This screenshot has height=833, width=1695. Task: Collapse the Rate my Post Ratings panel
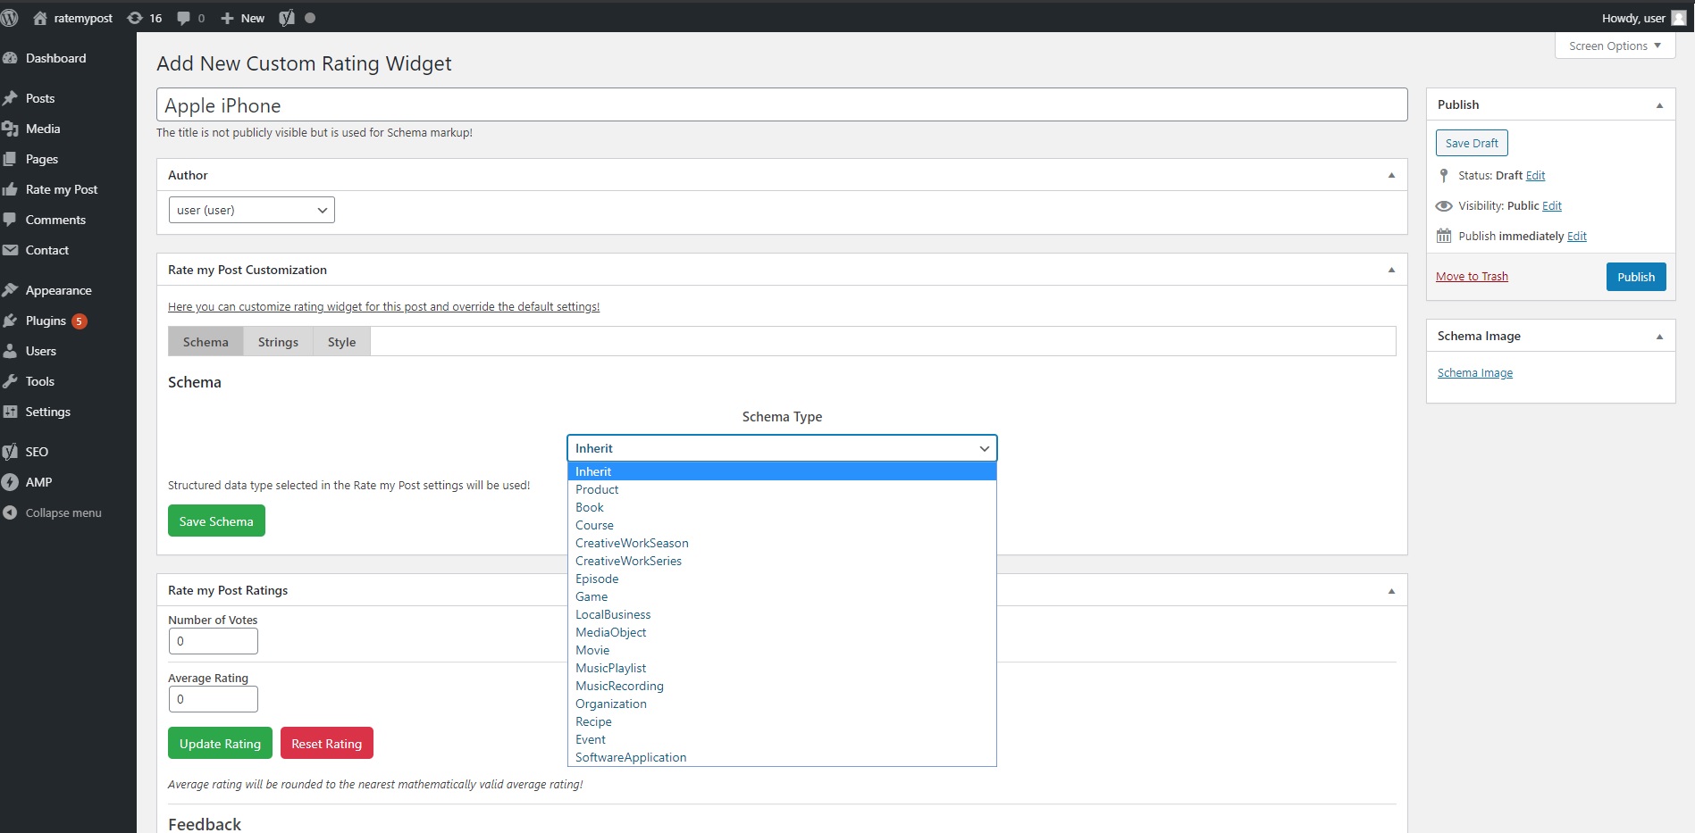click(x=1391, y=591)
